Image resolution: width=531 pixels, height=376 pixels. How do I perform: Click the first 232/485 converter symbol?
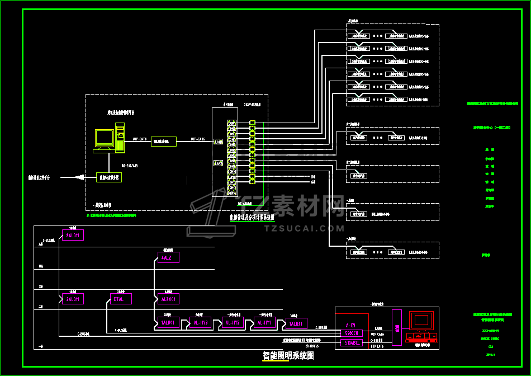pyautogui.click(x=252, y=123)
